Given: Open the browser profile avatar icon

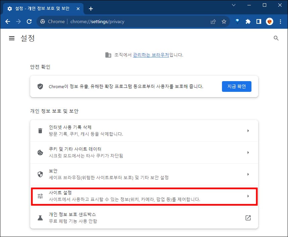Looking at the screenshot, I should pos(269,21).
